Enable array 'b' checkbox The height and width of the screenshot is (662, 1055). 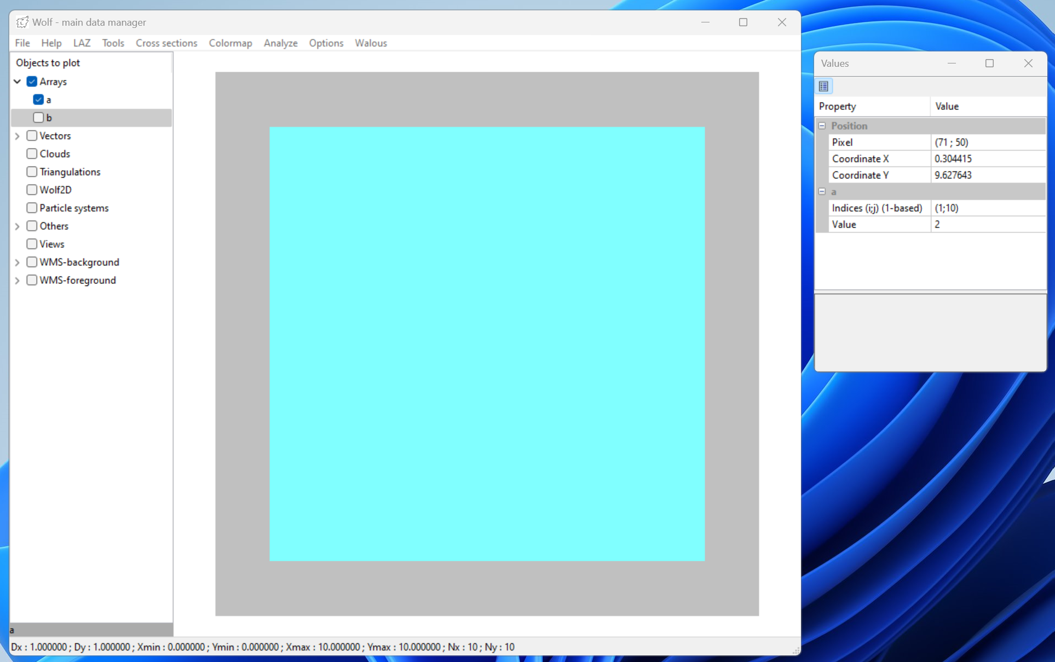point(38,118)
